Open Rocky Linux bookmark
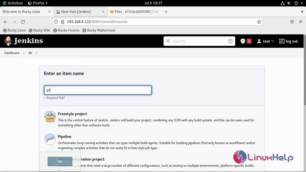 tap(14, 31)
